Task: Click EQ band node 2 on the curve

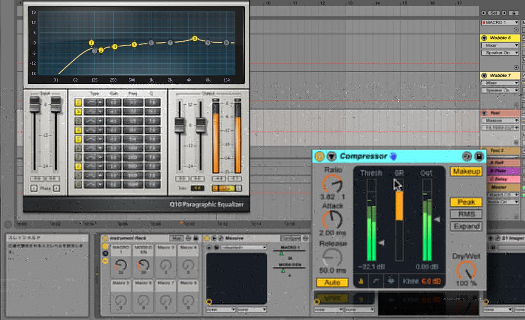Action: tap(101, 50)
